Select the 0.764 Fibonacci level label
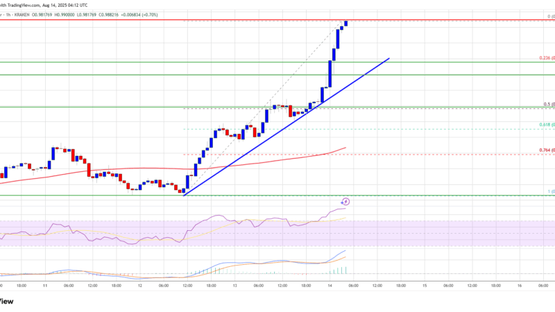Screen dimensions: 555x312 click(x=545, y=150)
